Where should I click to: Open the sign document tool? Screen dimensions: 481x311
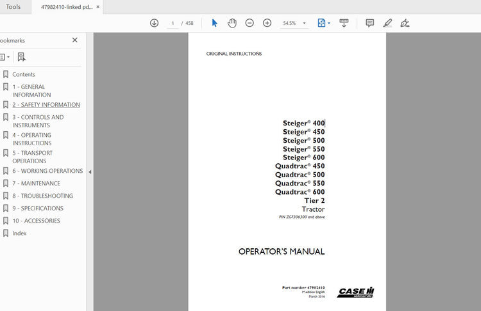click(405, 23)
